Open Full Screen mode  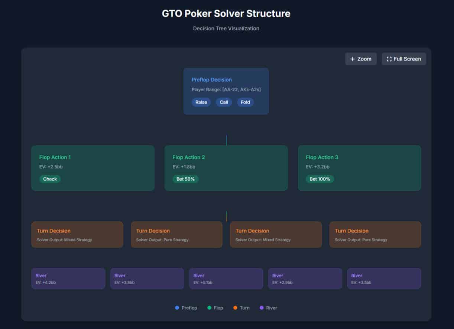[x=404, y=59]
